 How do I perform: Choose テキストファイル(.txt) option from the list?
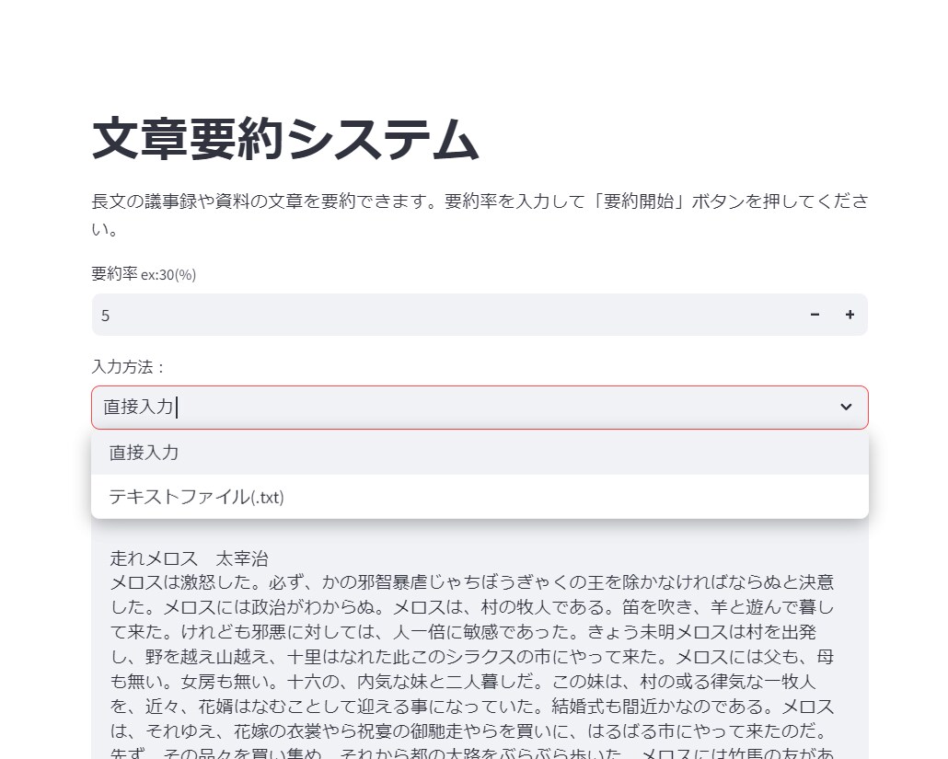pyautogui.click(x=480, y=497)
